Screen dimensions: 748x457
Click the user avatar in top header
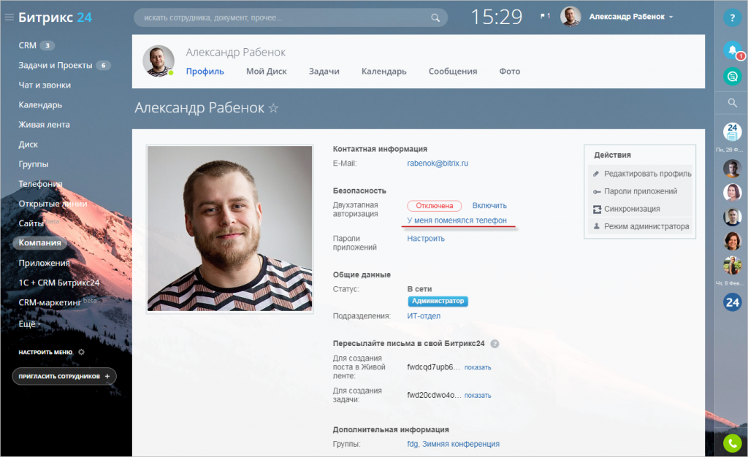[x=570, y=17]
